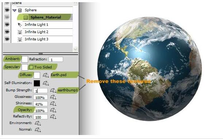
Task: Click the Diffuse white color swatch
Action: (x=37, y=75)
